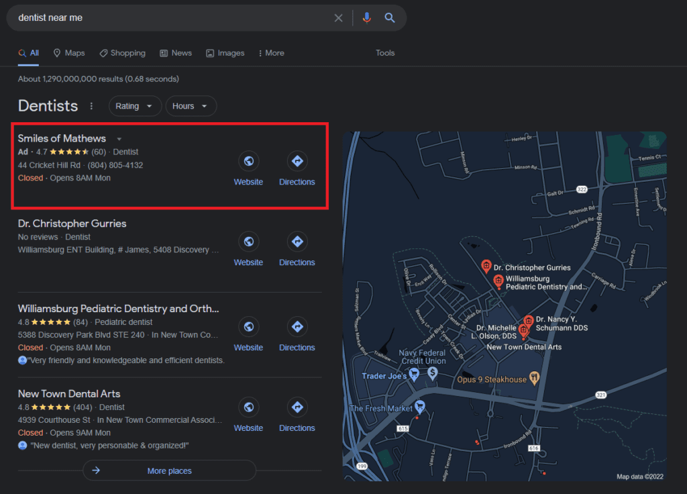Select Dr. Michelle L. Olson DDS map pin
Screen dimensions: 687x494
tap(523, 330)
